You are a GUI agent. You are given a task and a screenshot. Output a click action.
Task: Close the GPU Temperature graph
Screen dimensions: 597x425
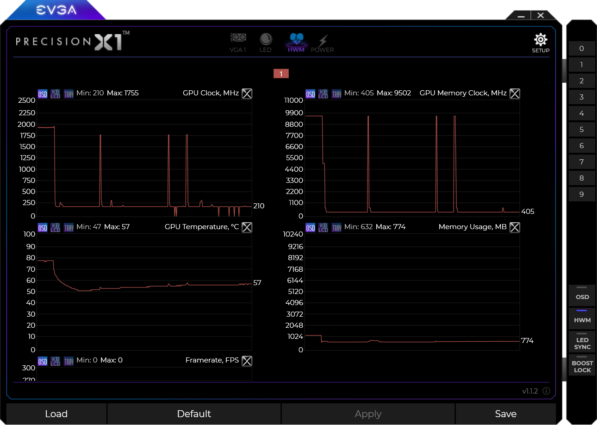(x=247, y=227)
